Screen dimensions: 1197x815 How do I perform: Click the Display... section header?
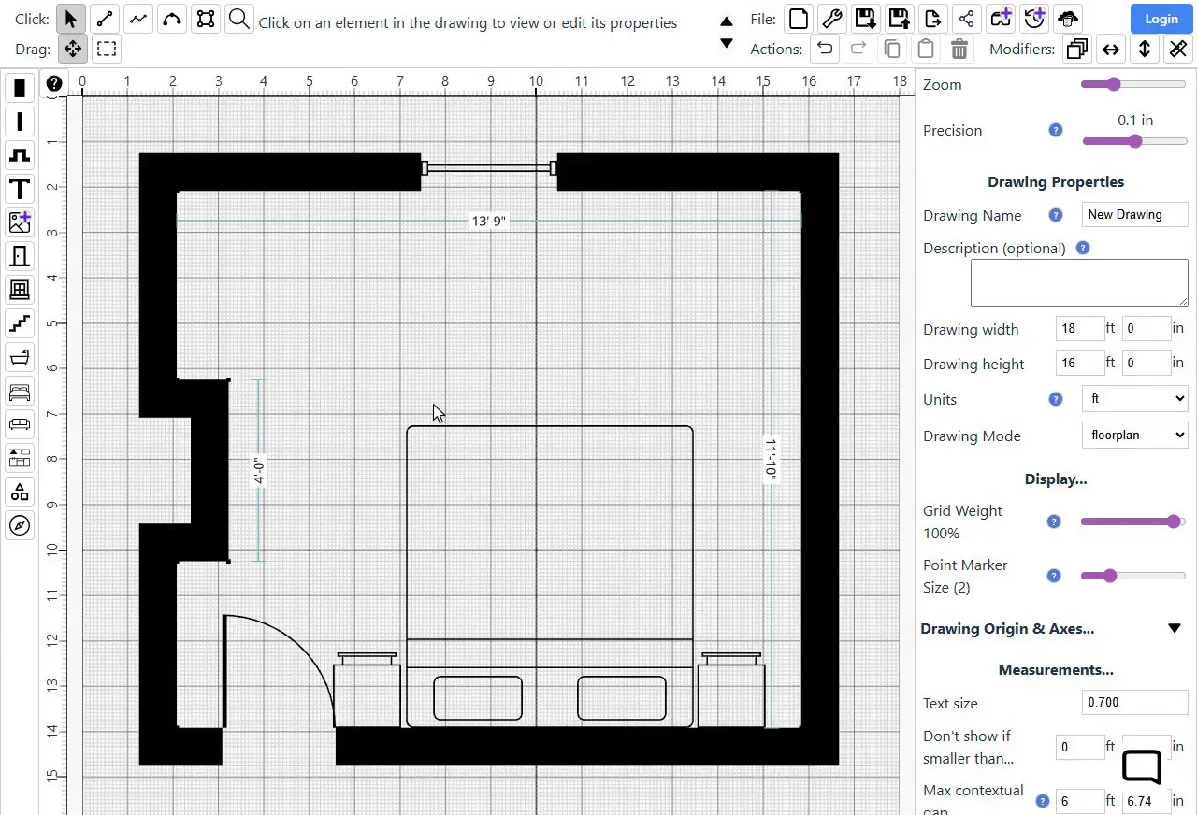(1056, 479)
